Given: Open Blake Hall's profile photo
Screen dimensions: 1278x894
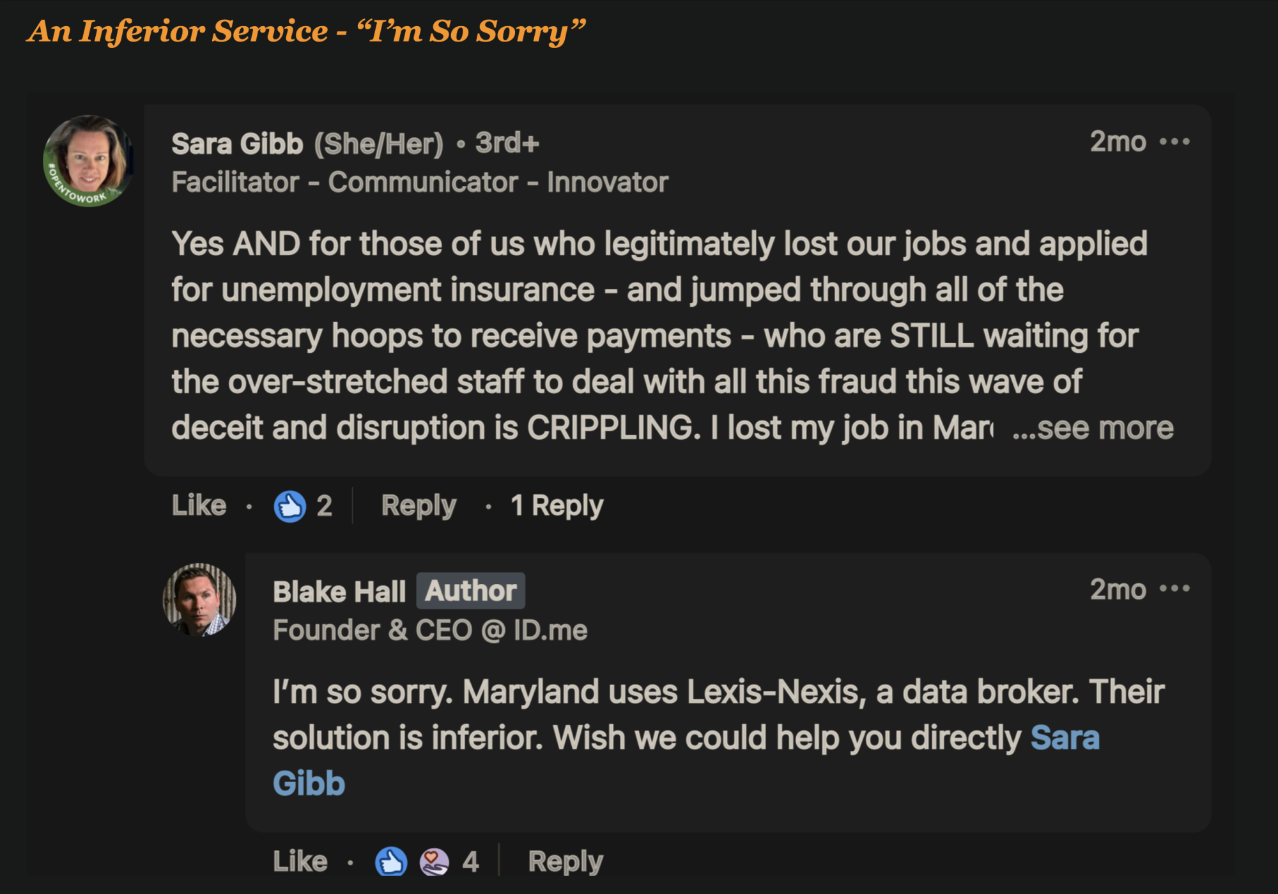Looking at the screenshot, I should click(x=199, y=600).
